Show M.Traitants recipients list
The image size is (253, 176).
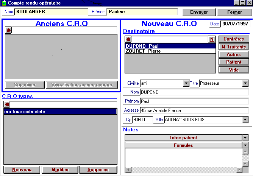coord(234,47)
